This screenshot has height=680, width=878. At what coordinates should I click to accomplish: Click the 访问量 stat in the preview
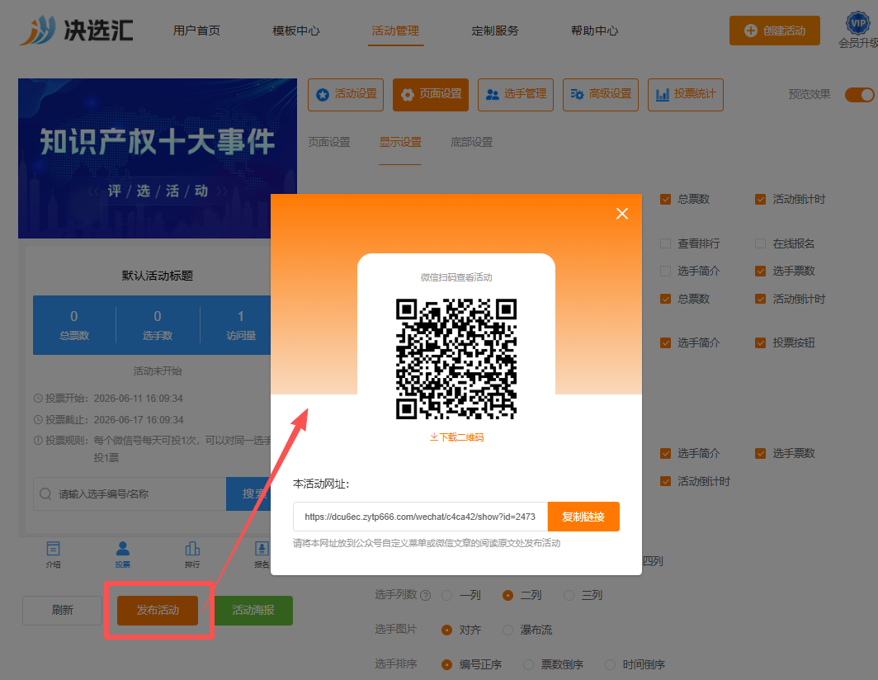241,325
